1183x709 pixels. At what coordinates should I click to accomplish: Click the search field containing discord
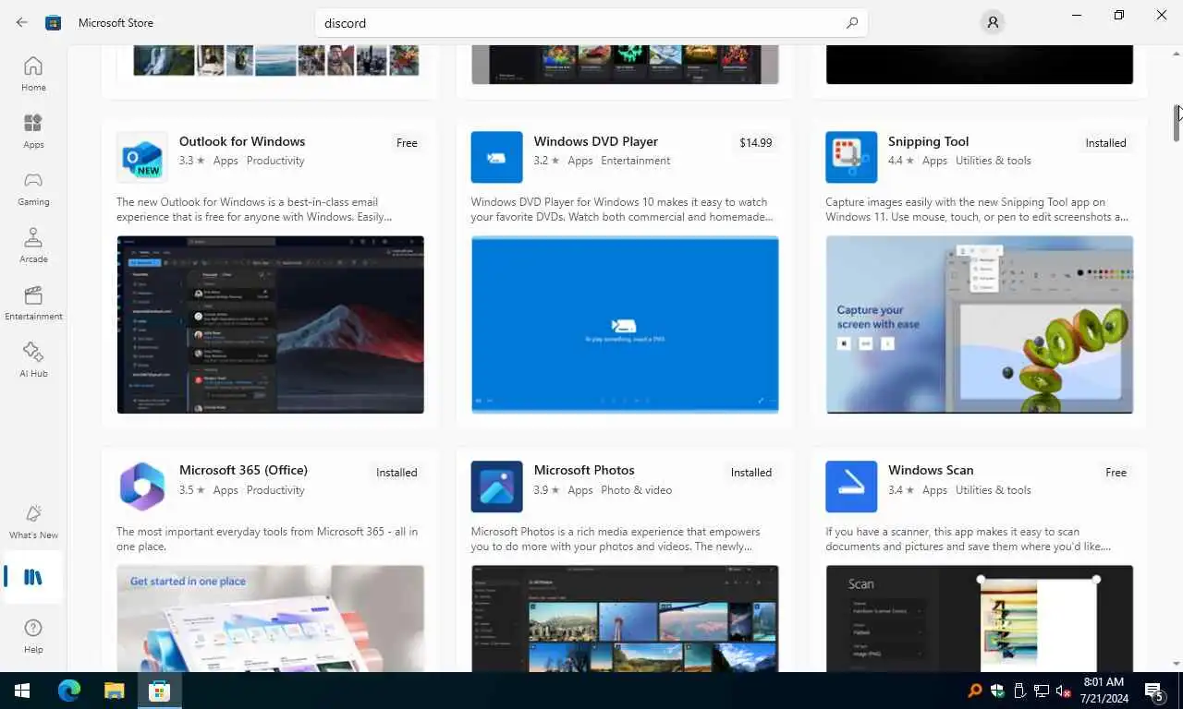pos(591,23)
